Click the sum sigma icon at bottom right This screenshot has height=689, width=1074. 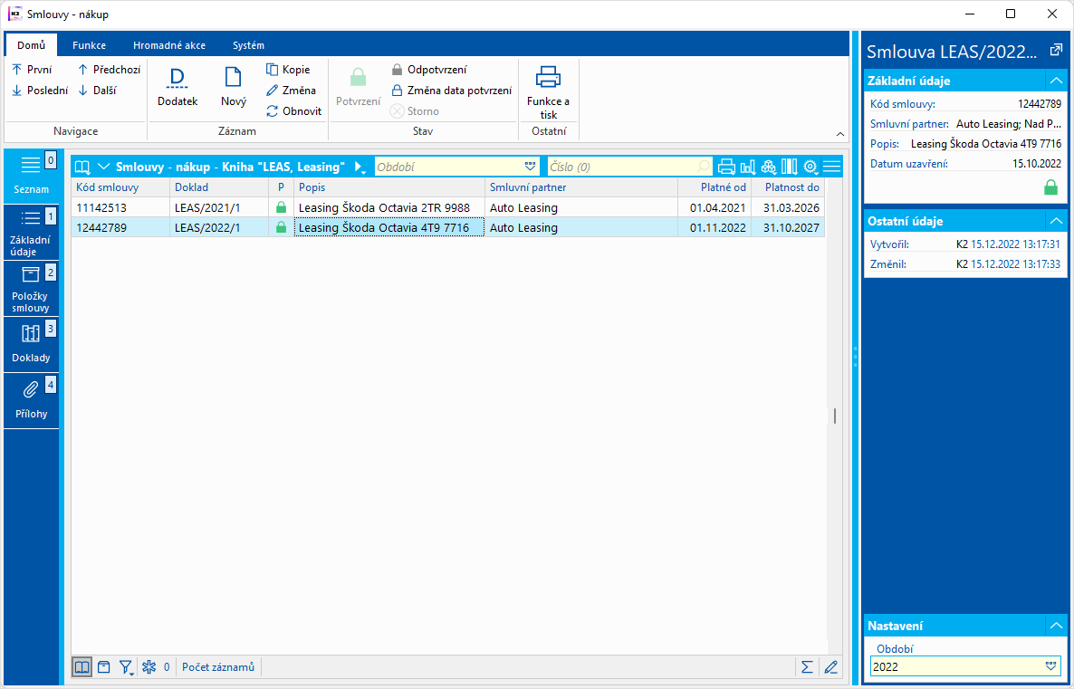tap(808, 667)
